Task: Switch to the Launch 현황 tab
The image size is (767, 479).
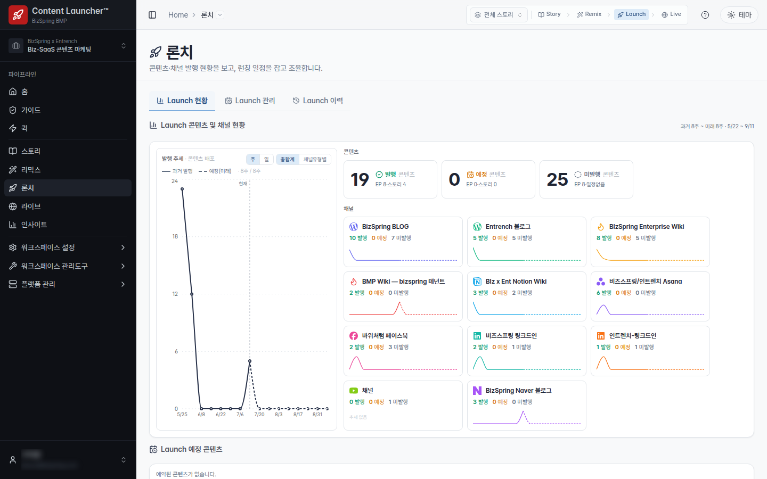Action: click(x=182, y=101)
